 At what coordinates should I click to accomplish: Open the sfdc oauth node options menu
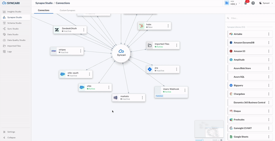[x=89, y=74]
